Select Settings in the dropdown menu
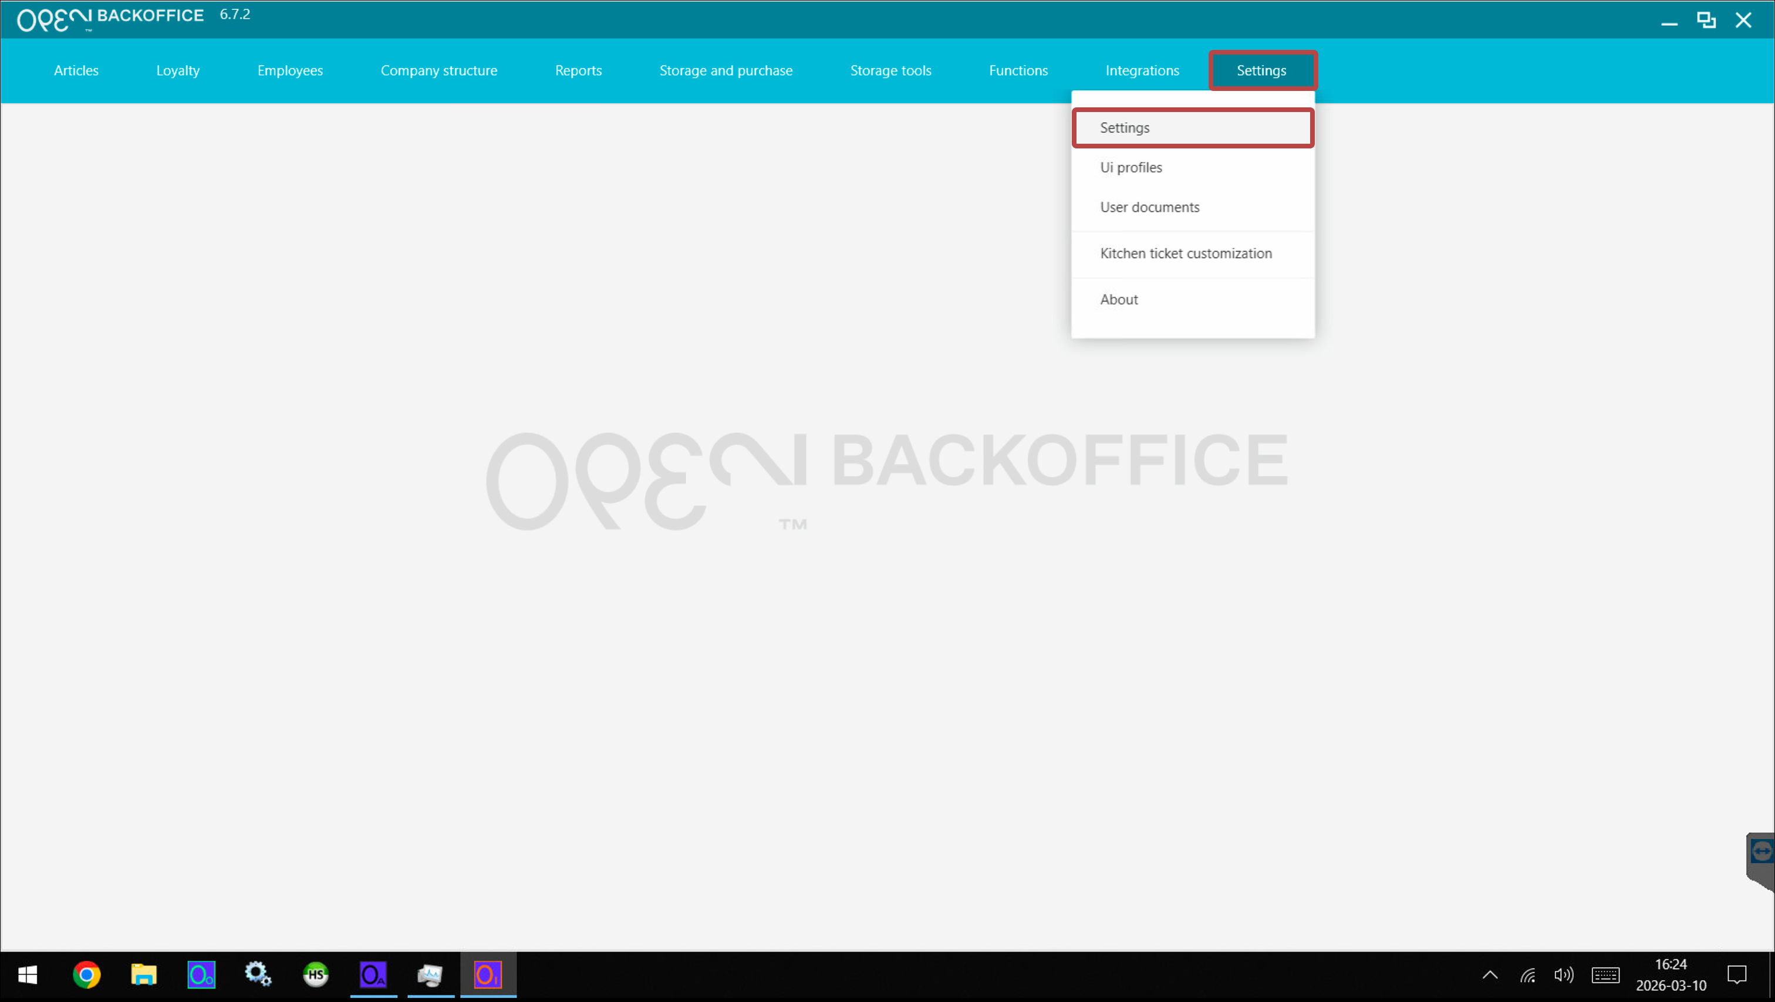 point(1125,128)
